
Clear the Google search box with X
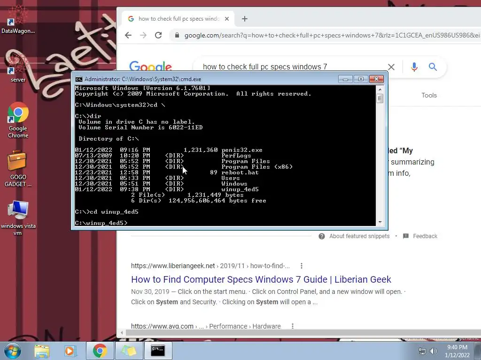tap(391, 67)
